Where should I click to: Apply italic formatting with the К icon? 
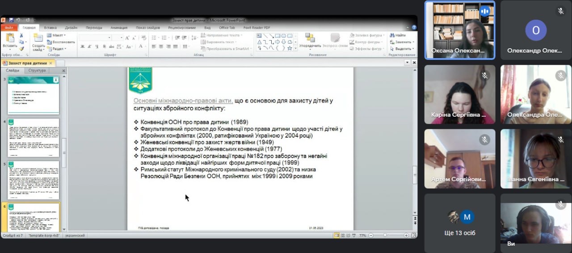[90, 46]
